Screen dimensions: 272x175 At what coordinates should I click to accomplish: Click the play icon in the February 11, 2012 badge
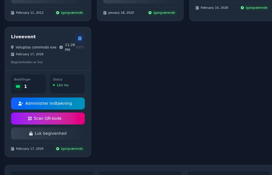coord(58,13)
